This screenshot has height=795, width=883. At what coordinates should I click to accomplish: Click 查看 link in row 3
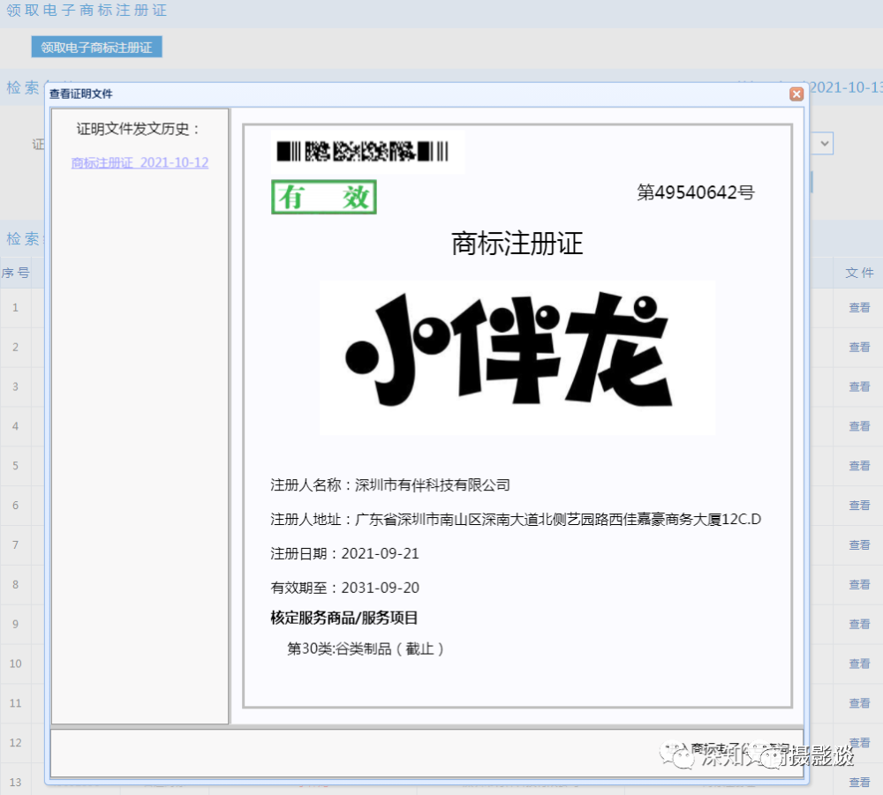pyautogui.click(x=859, y=386)
